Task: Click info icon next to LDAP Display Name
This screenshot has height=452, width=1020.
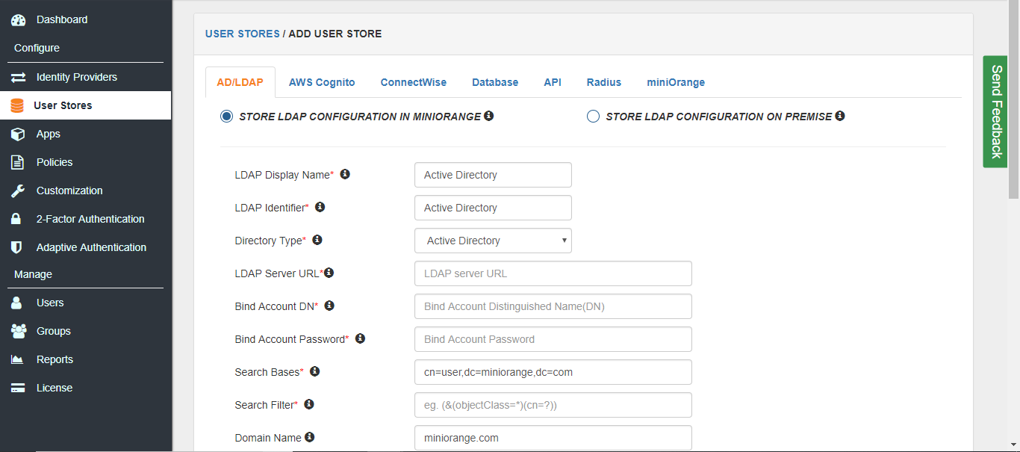Action: (x=345, y=174)
